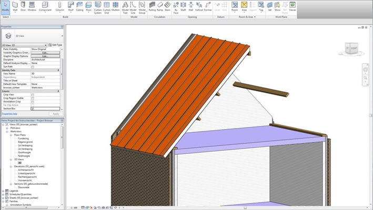Open the Properties help link
The height and width of the screenshot is (210, 373).
click(x=9, y=113)
